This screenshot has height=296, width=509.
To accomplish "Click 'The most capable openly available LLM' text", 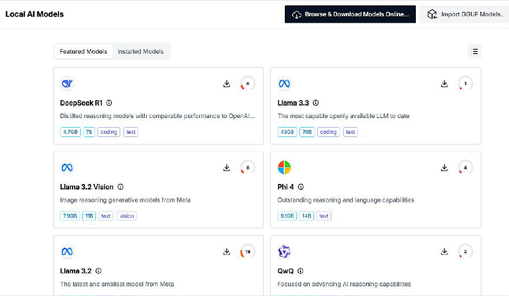I will coord(343,116).
